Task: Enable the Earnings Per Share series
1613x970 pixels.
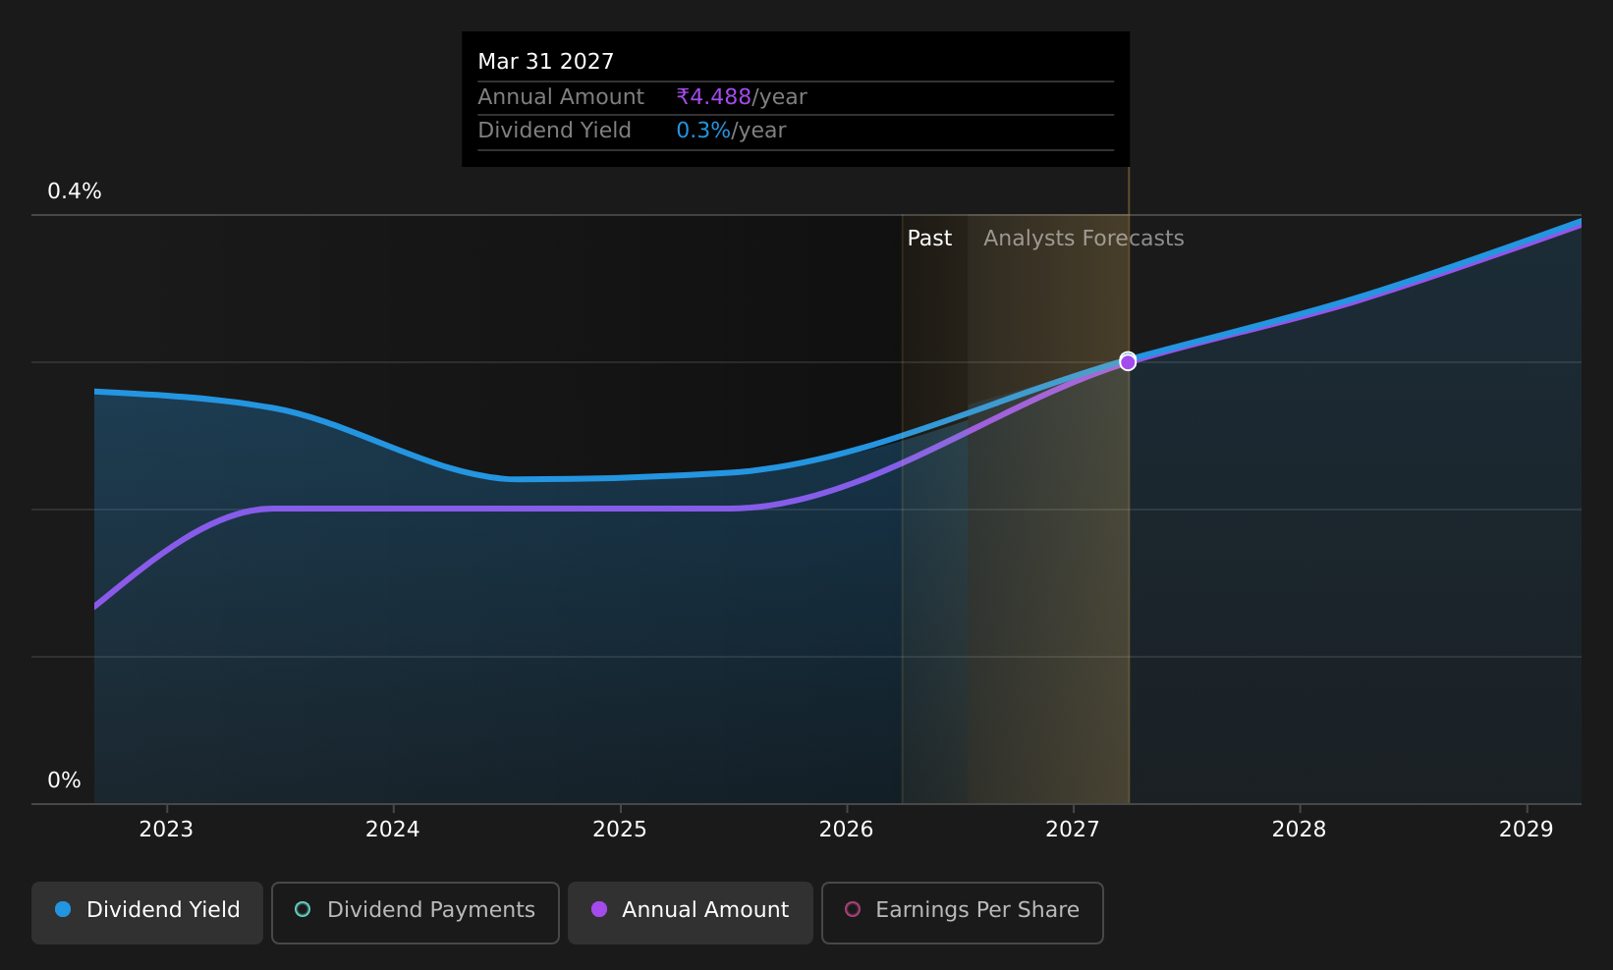Action: coord(963,912)
